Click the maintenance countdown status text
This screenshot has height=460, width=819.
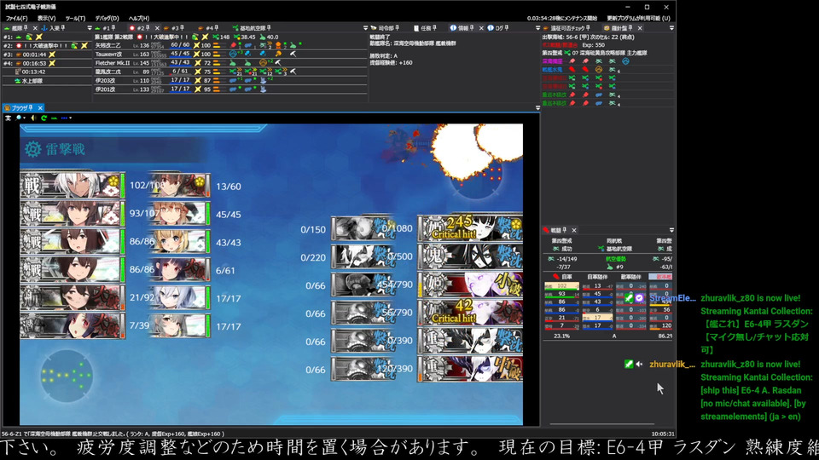click(x=561, y=18)
